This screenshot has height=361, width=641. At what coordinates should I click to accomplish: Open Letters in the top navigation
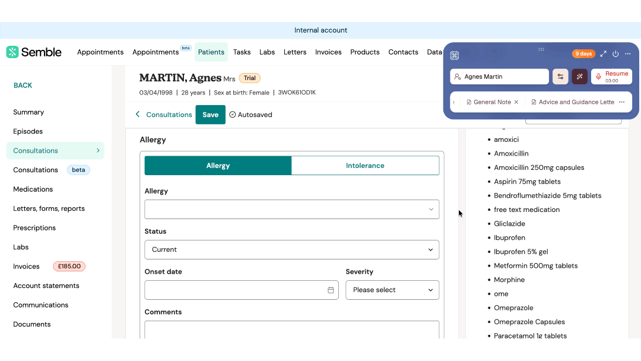point(295,52)
